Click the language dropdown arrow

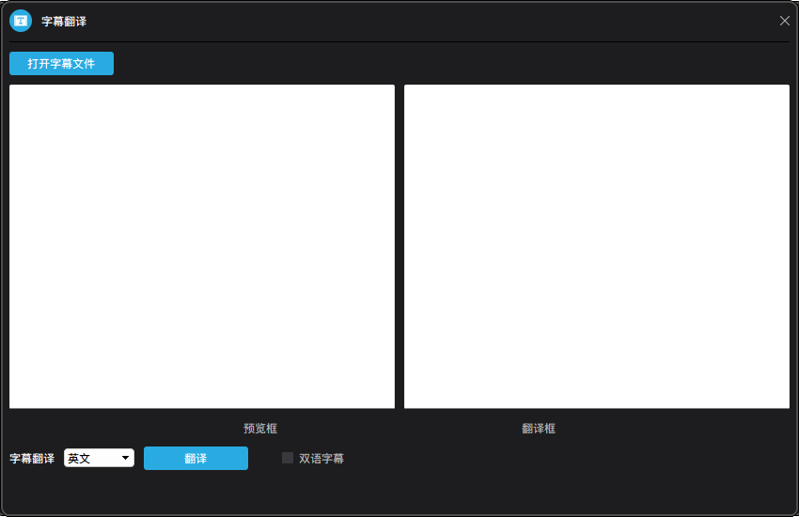coord(125,458)
